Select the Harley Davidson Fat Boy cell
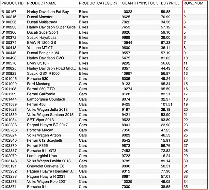209x190 pixels. [x=48, y=12]
